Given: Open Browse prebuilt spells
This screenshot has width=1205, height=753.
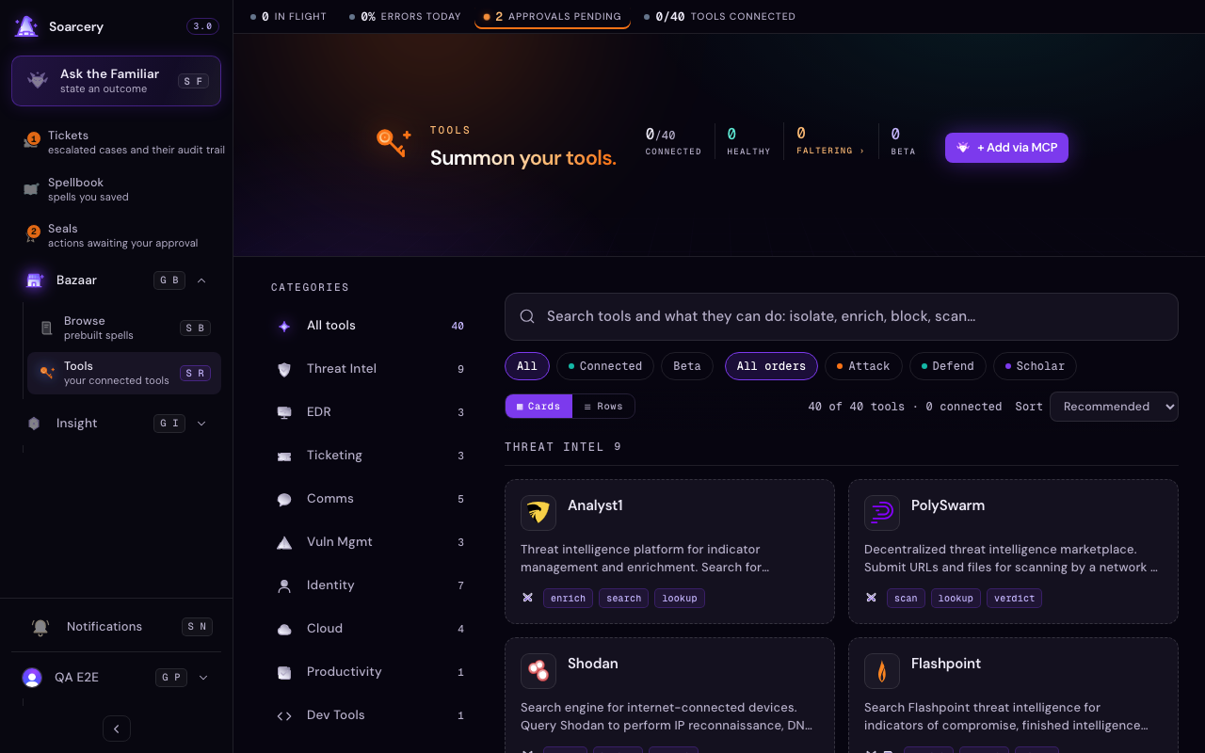Looking at the screenshot, I should [x=124, y=328].
